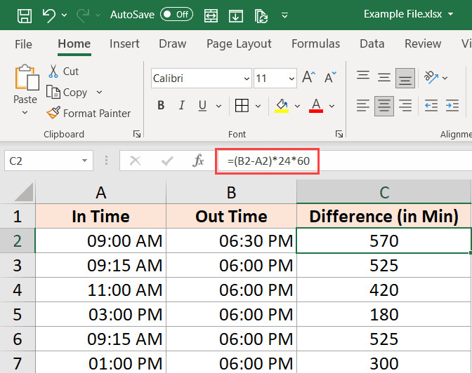Click the Cut scissors icon
This screenshot has height=373, width=472.
[x=53, y=71]
